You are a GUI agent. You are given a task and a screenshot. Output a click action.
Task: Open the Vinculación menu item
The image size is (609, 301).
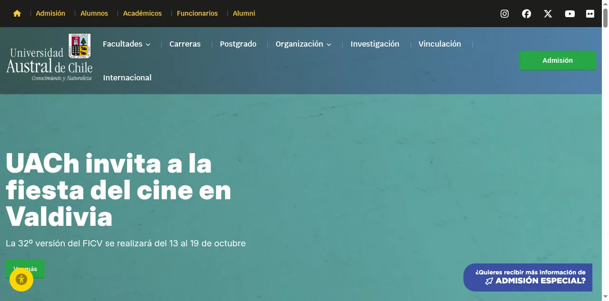coord(440,44)
